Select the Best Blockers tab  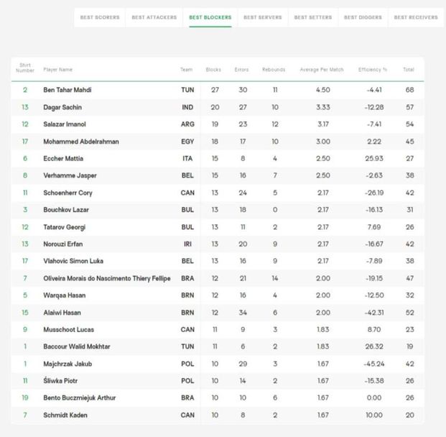(x=210, y=17)
